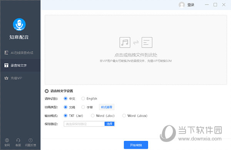This screenshot has height=150, width=231.
Task: Click the crown icon next to 充值VIP
Action: point(6,78)
